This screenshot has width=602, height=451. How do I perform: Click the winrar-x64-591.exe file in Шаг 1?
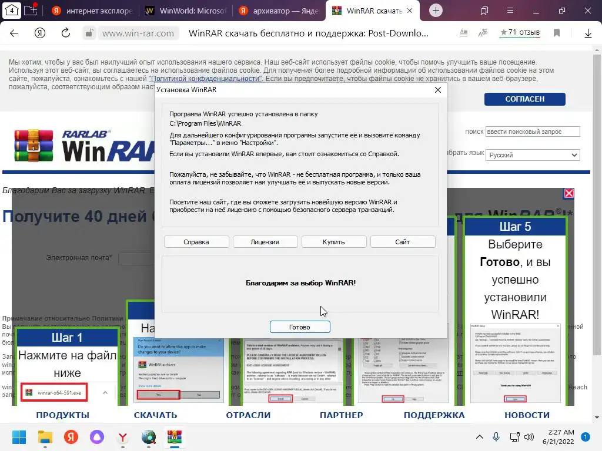click(x=54, y=393)
